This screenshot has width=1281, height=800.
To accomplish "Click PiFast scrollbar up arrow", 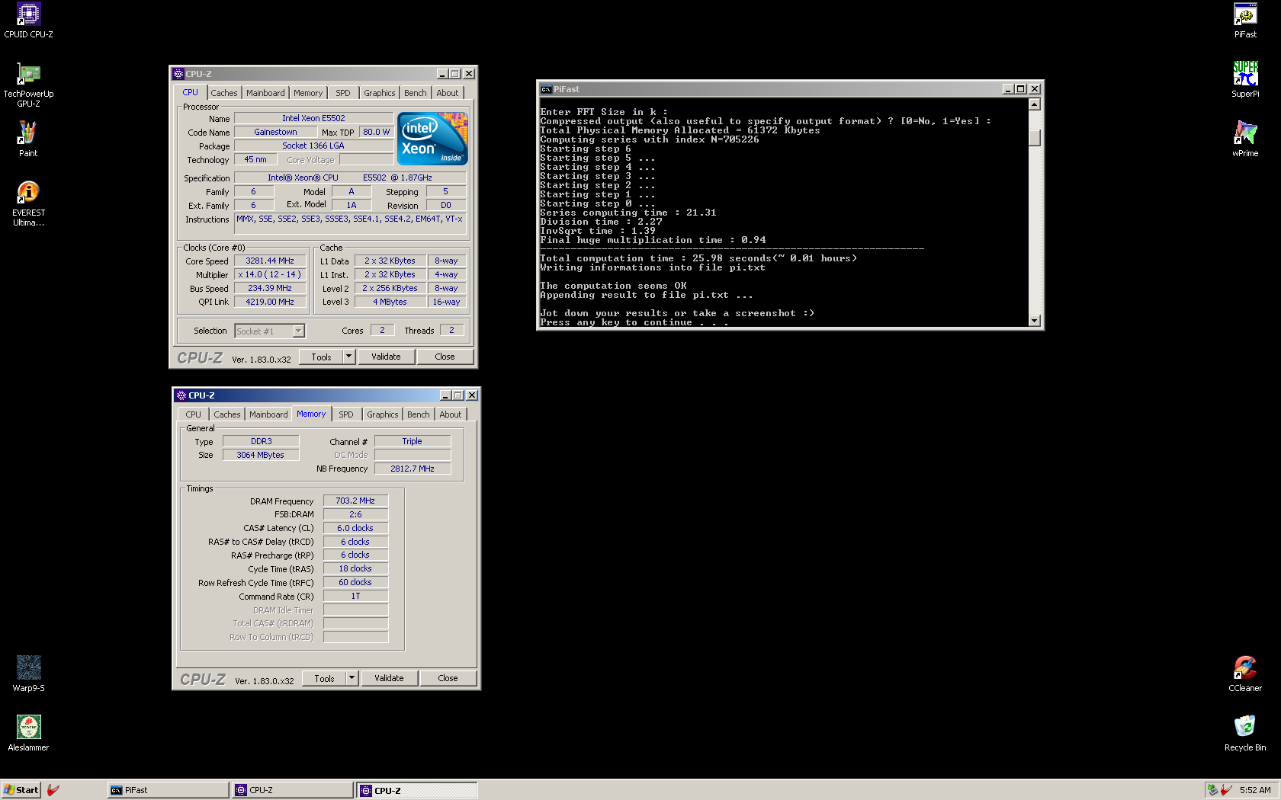I will (x=1035, y=104).
